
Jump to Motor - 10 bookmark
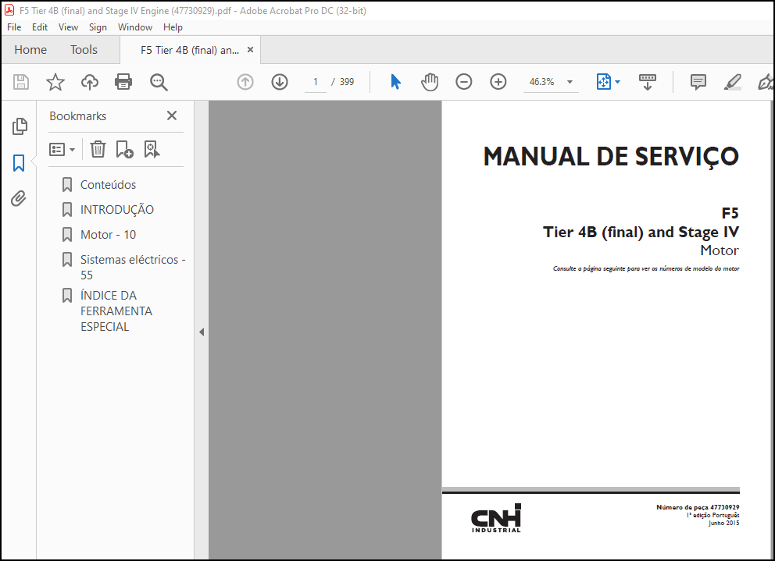click(x=109, y=235)
